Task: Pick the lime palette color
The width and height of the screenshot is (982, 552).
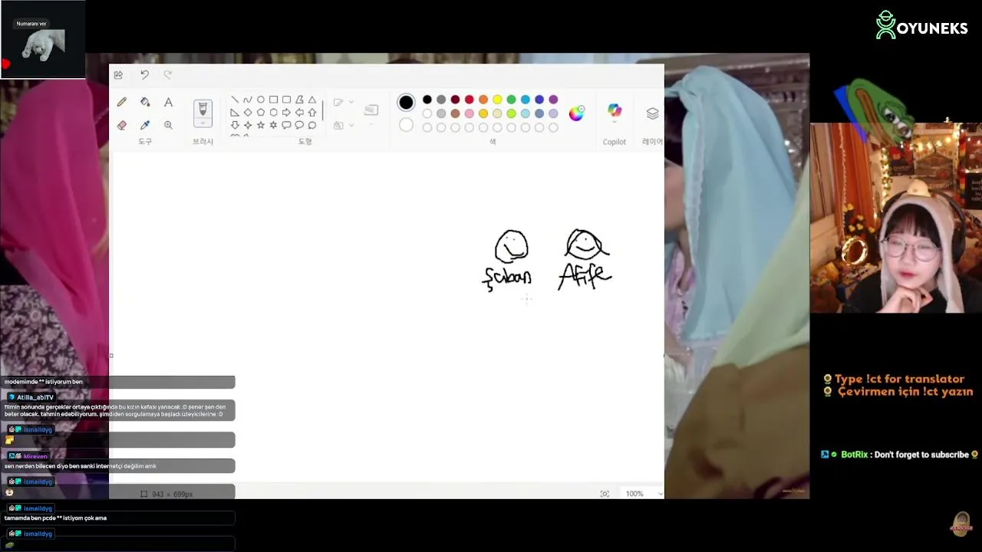Action: [511, 113]
